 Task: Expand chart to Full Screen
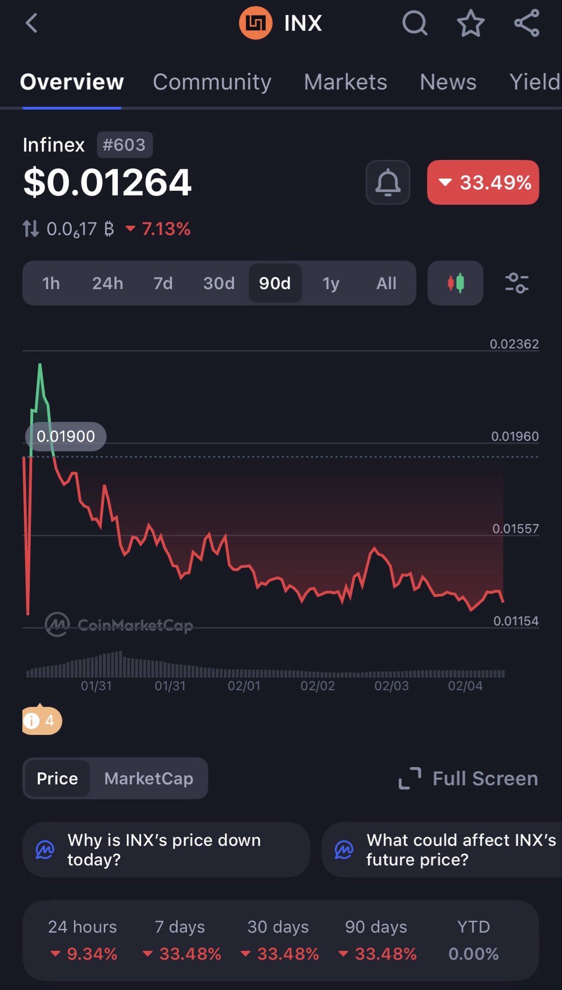(x=468, y=779)
